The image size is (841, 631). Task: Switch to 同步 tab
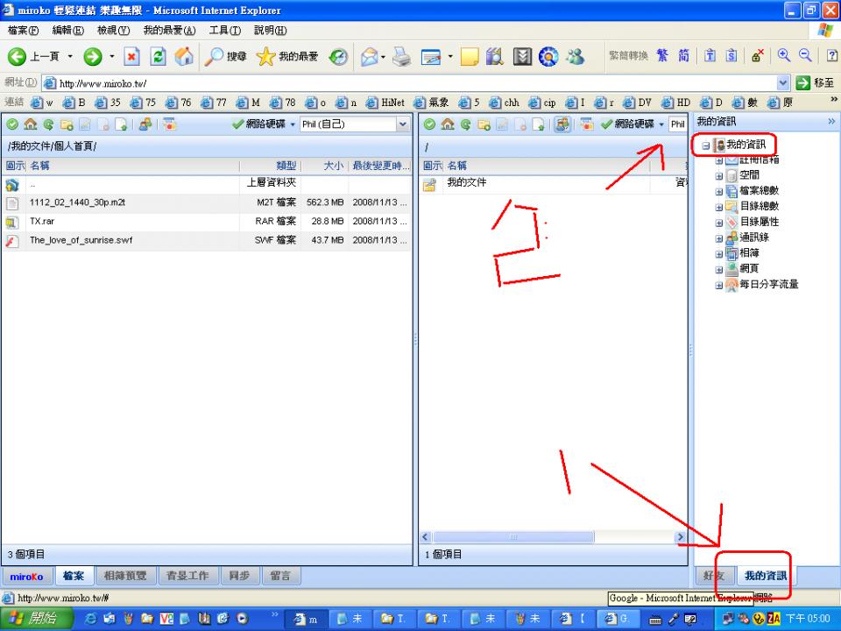tap(239, 576)
